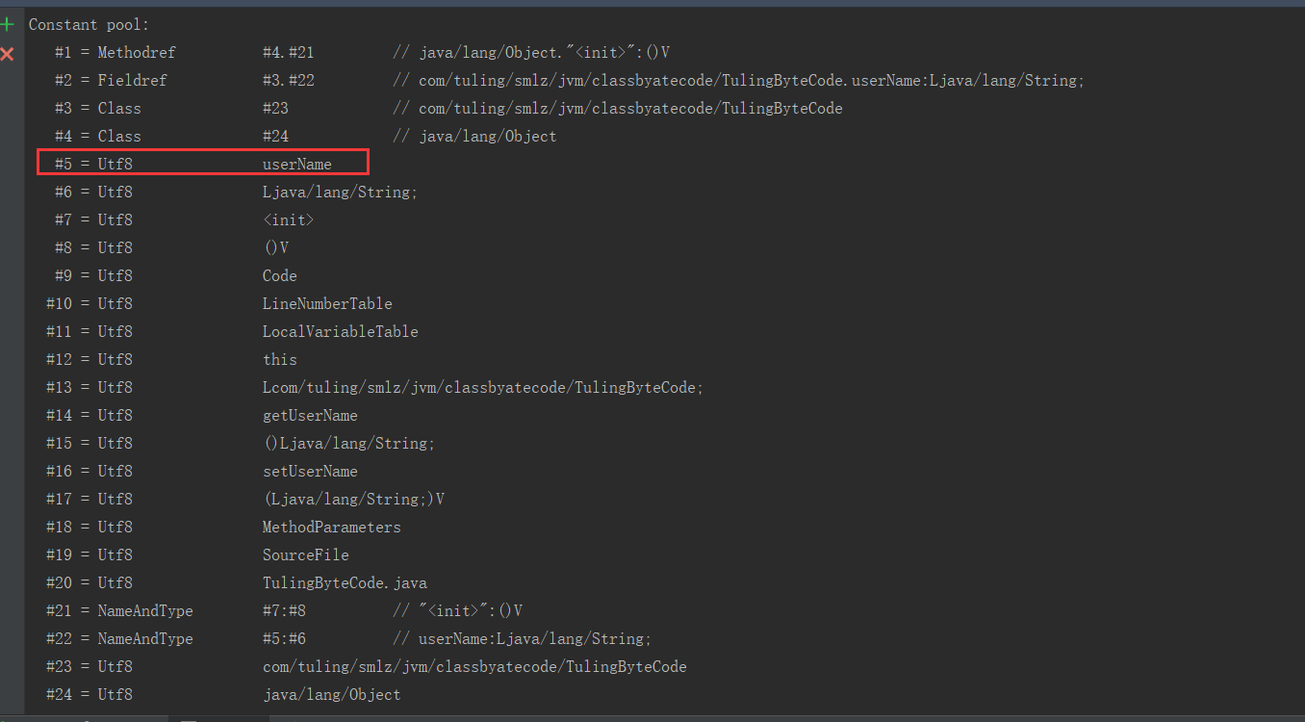The image size is (1305, 722).
Task: Click the '#3.#22' reference value
Action: coord(289,80)
